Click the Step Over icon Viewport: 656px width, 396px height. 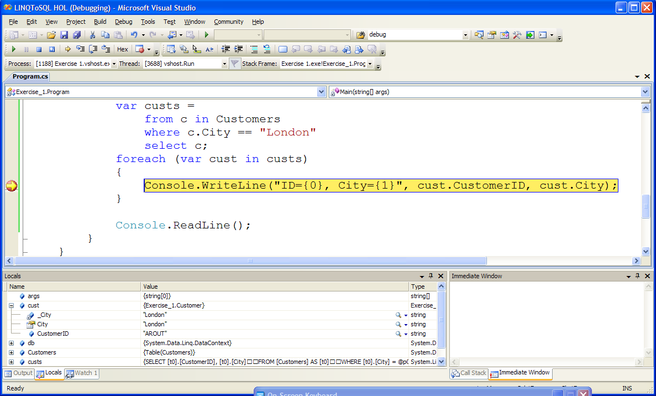[x=93, y=49]
